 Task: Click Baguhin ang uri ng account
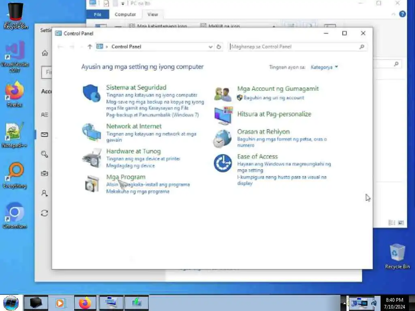(274, 98)
